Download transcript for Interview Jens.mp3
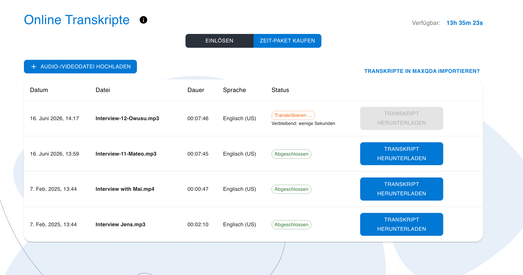Image resolution: width=523 pixels, height=275 pixels. (x=401, y=224)
